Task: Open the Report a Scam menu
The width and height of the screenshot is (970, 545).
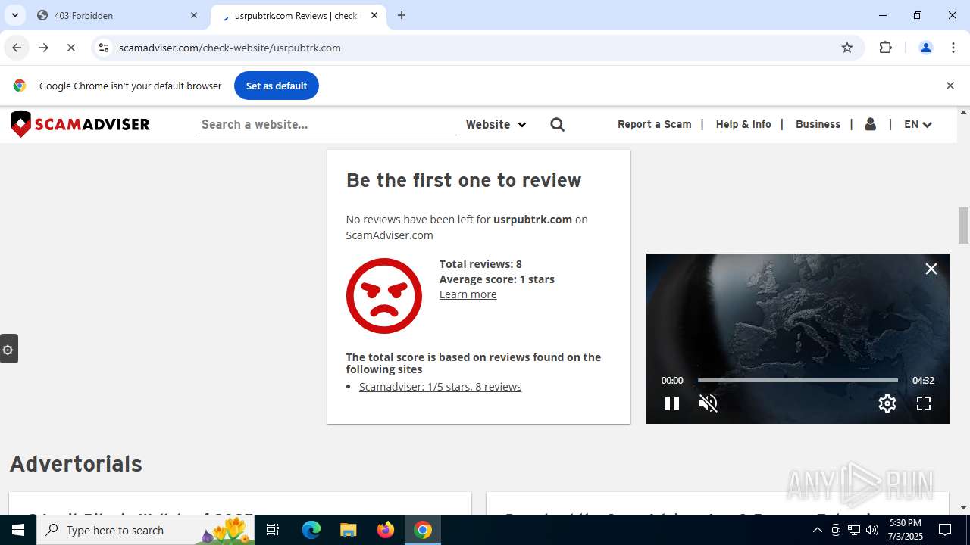Action: [654, 124]
